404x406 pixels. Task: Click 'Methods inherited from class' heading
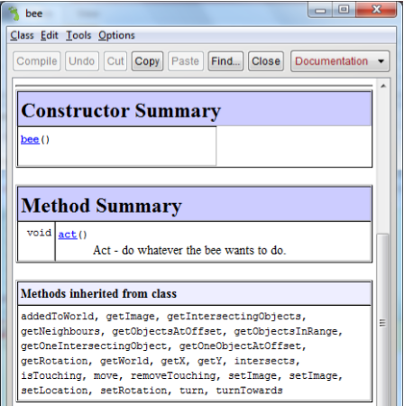98,293
